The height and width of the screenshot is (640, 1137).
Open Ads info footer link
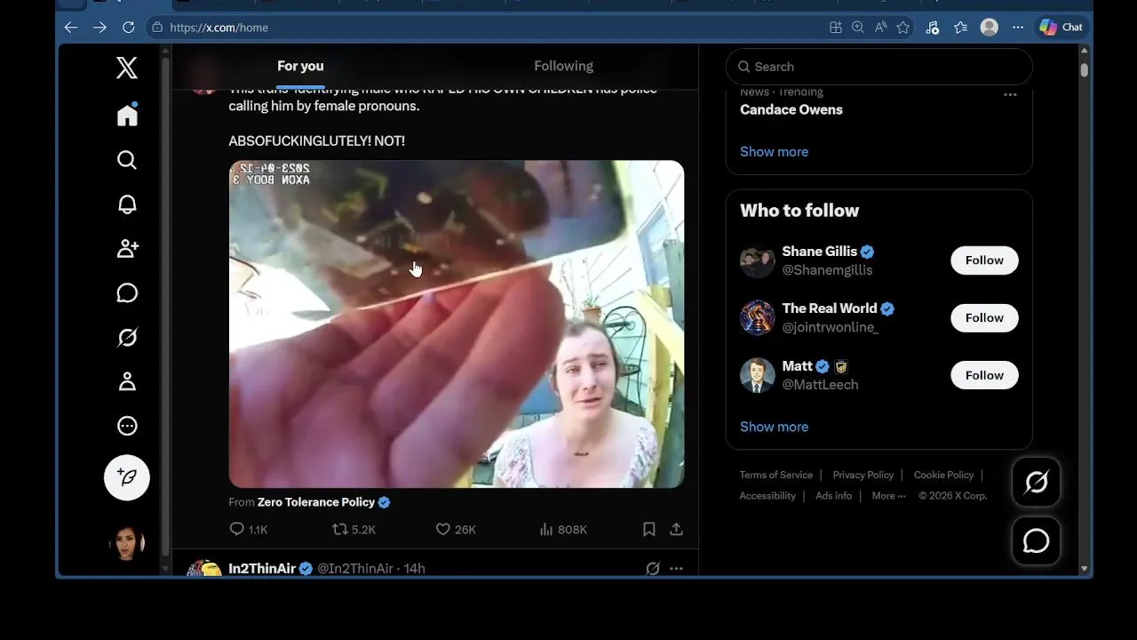(833, 496)
